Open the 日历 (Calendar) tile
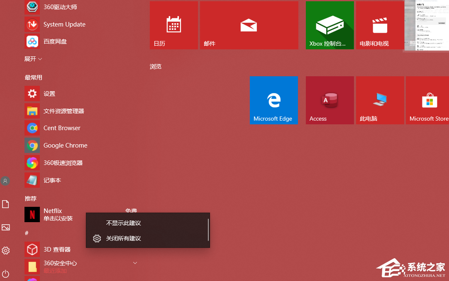The height and width of the screenshot is (281, 449). click(173, 25)
